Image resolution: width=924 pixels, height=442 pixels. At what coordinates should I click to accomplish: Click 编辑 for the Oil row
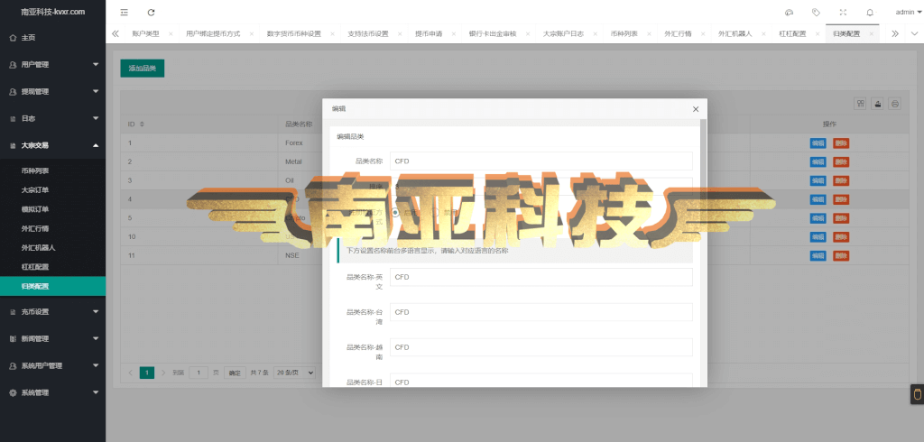818,180
